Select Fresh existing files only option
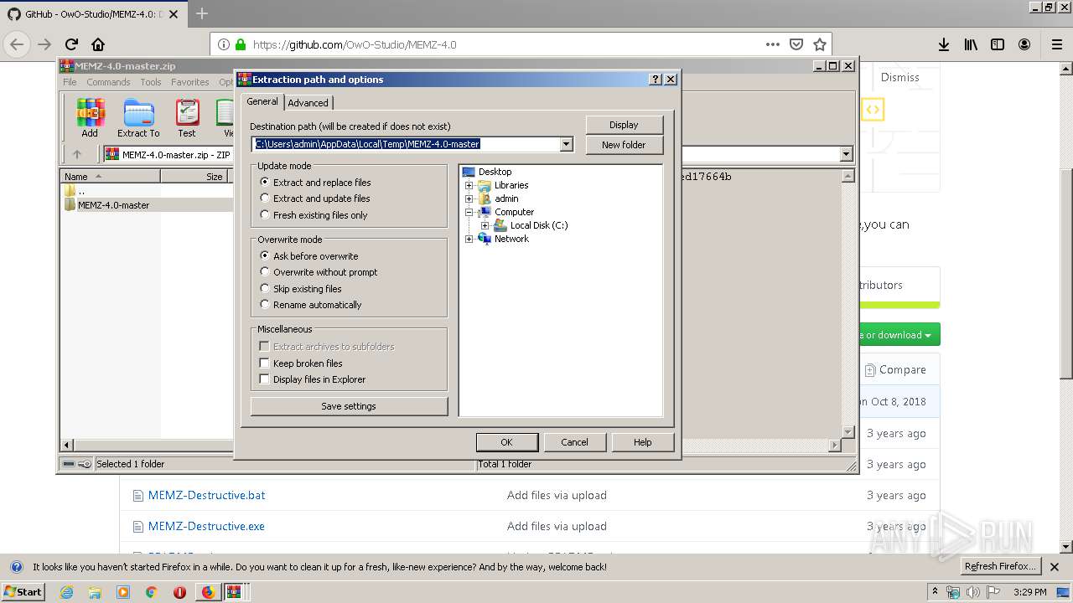Viewport: 1073px width, 603px height. tap(314, 215)
